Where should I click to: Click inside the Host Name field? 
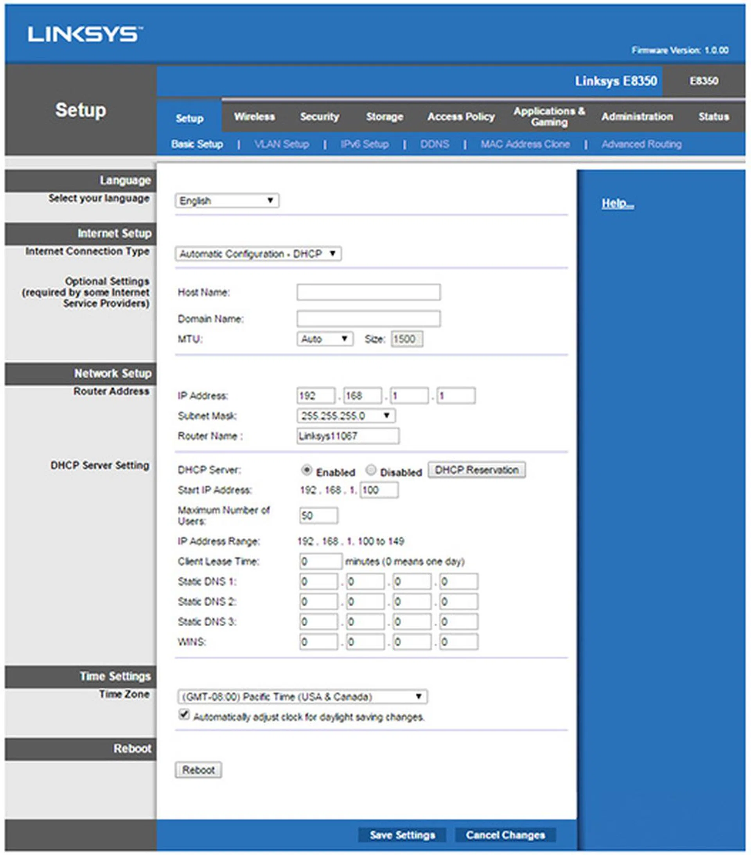[367, 293]
